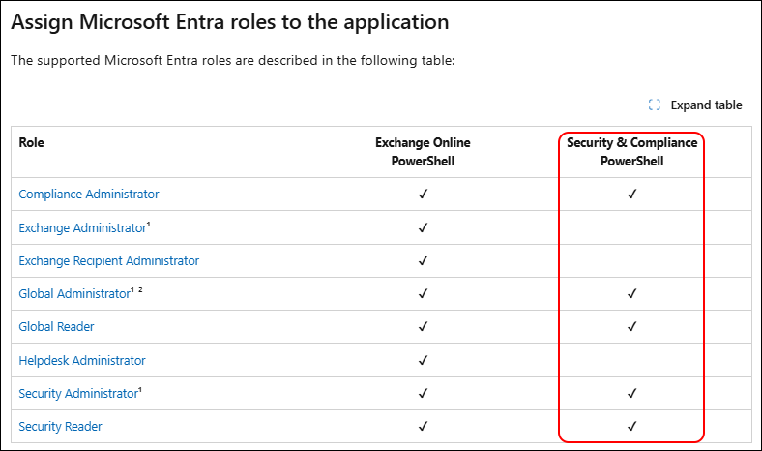Click the Exchange Online PowerShell column header
This screenshot has width=762, height=451.
[423, 152]
